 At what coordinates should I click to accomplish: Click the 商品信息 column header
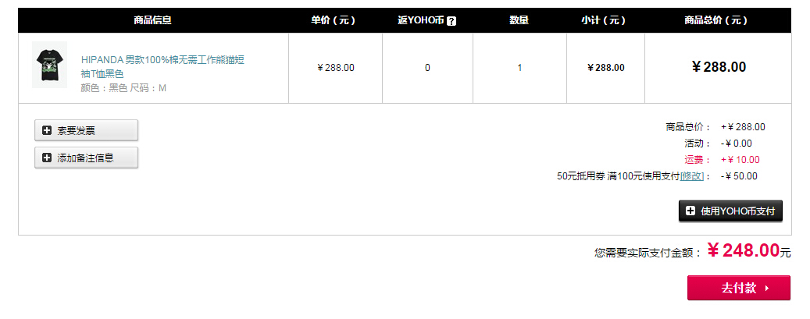(153, 20)
